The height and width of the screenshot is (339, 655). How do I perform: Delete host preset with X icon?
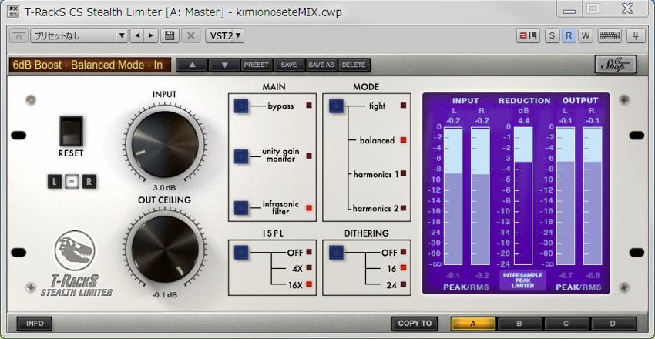click(x=191, y=36)
